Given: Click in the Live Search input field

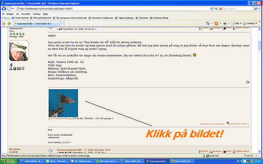Looking at the screenshot, I should tap(238, 9).
